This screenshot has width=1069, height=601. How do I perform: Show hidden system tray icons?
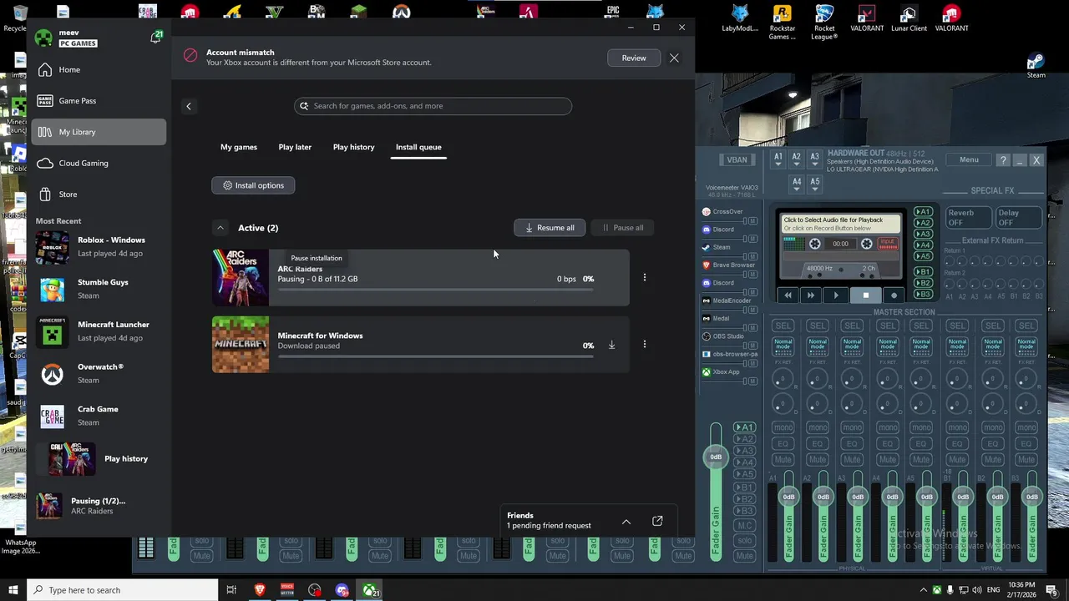click(923, 590)
